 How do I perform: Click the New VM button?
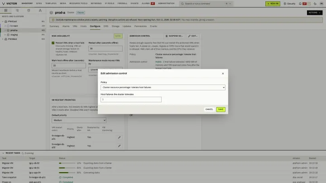pyautogui.click(x=273, y=4)
